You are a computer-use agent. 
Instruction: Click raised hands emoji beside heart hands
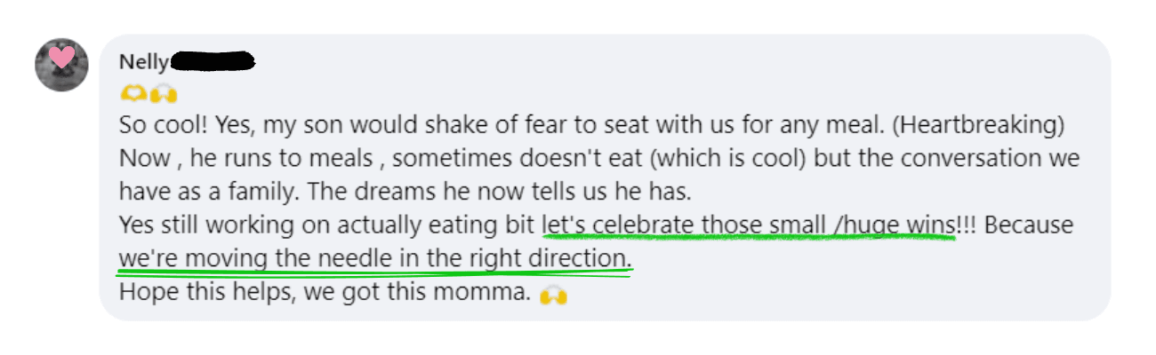coord(164,92)
